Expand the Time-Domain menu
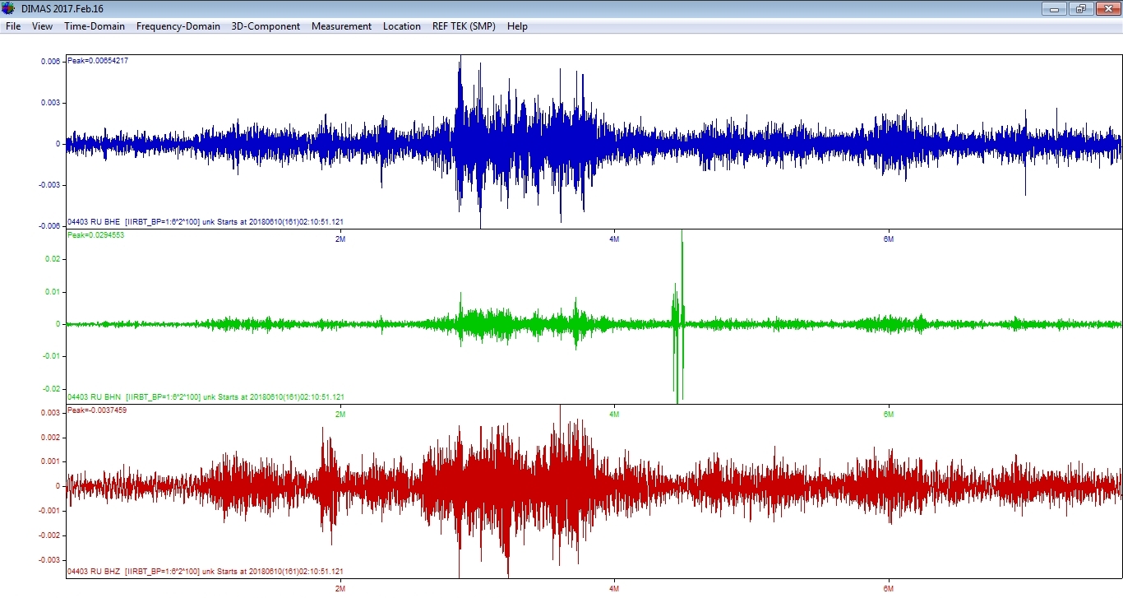 [95, 26]
